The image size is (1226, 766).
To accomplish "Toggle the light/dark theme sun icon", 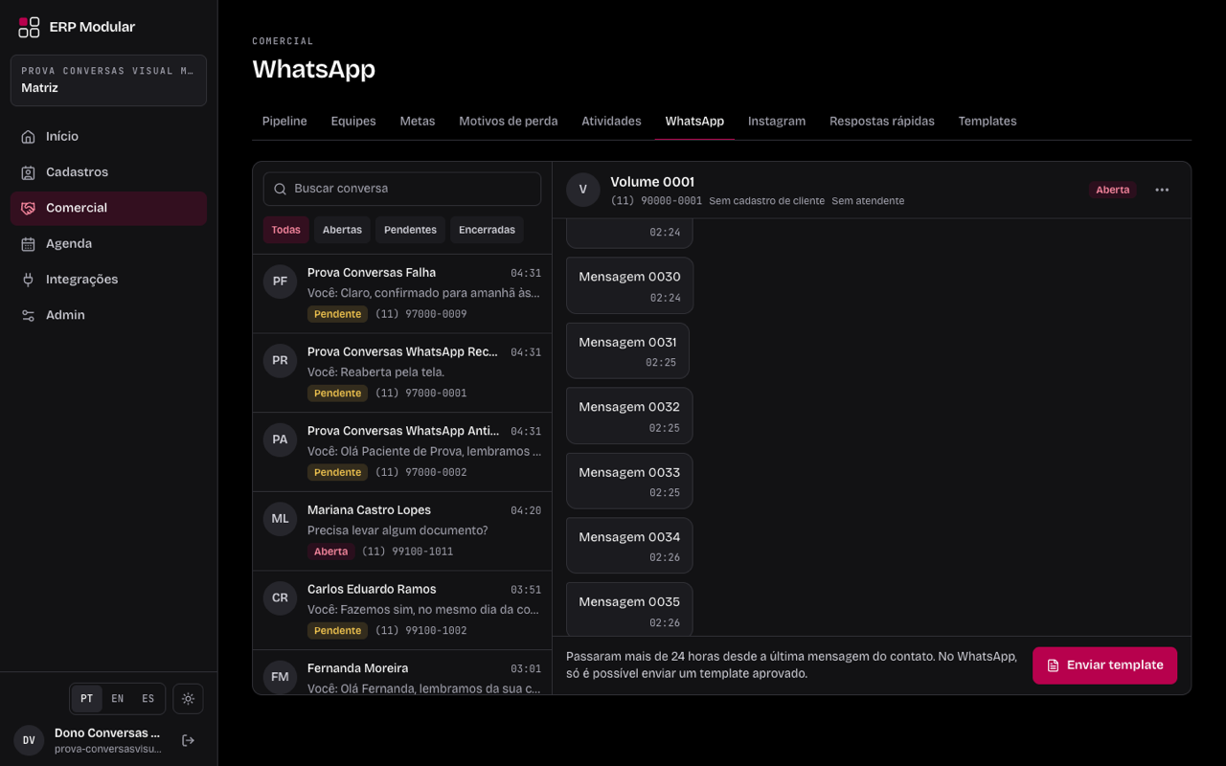I will click(x=188, y=699).
